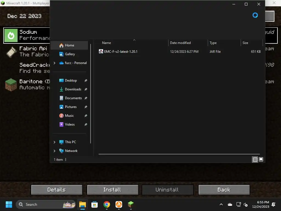281x211 pixels.
Task: Click the muted volume tray icon
Action: [x=246, y=204]
